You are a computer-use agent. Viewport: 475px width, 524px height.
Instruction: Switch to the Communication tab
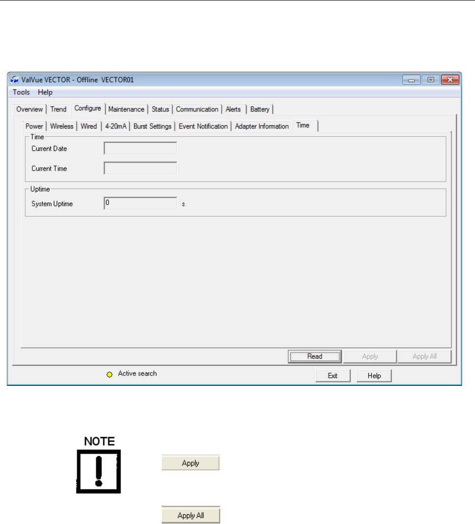197,109
